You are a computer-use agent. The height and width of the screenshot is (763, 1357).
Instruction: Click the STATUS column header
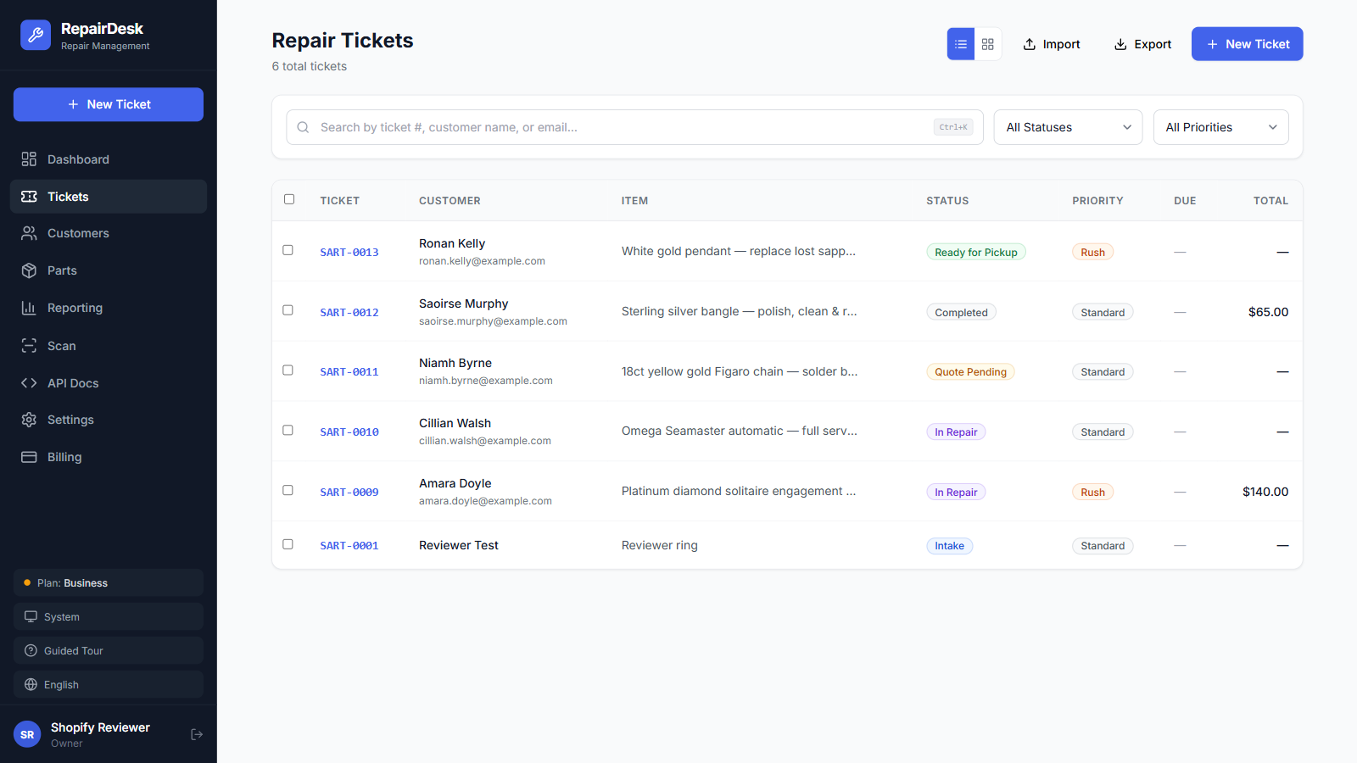[947, 201]
